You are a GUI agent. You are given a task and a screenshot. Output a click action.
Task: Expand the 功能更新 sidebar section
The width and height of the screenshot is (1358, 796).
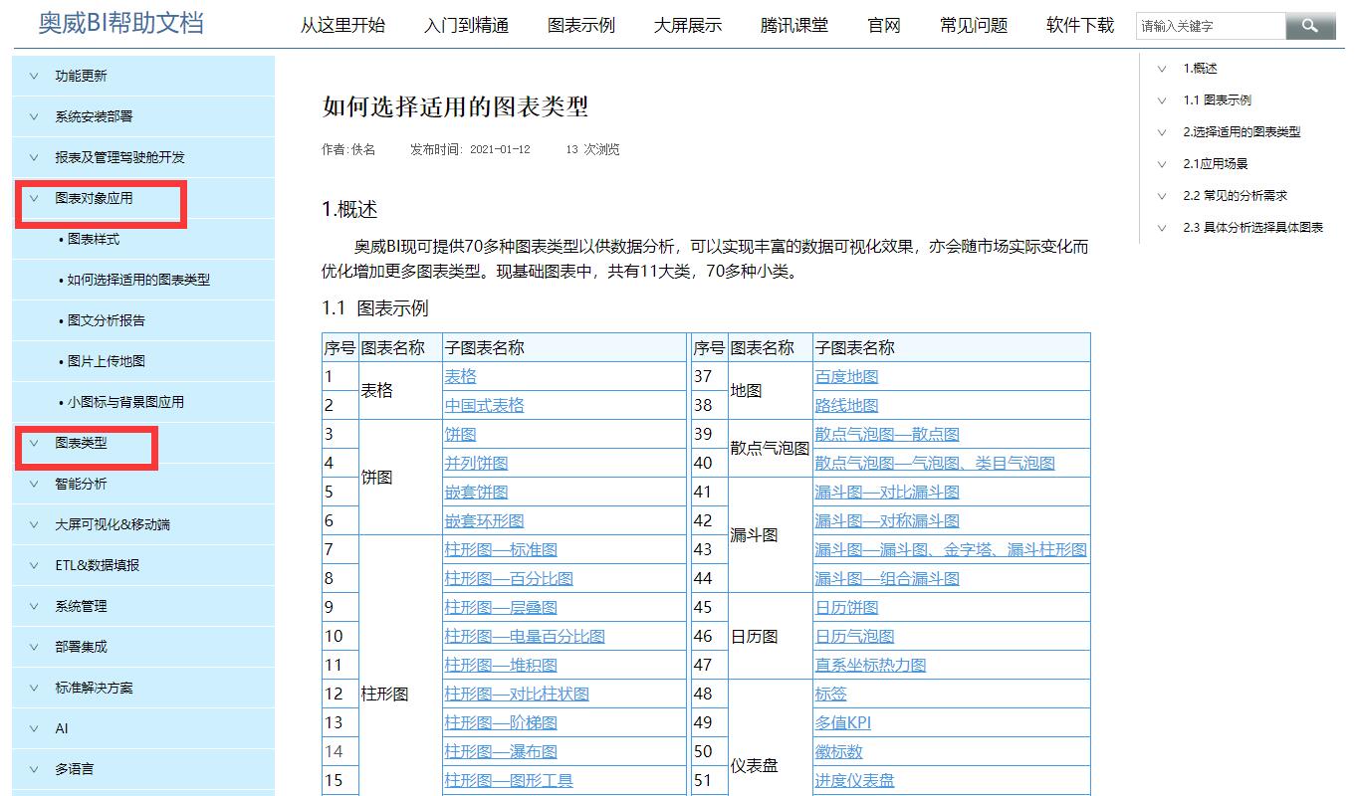point(81,76)
